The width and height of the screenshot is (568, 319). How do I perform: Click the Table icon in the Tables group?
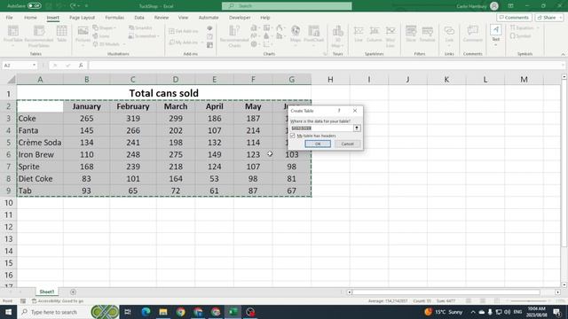(61, 34)
